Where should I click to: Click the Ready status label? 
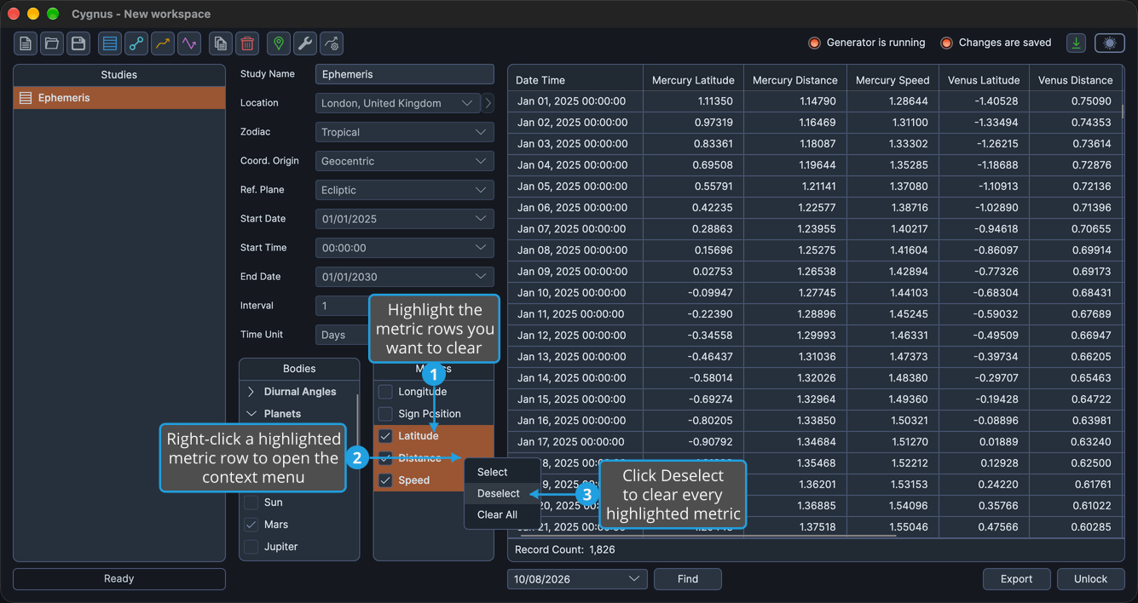click(x=119, y=579)
